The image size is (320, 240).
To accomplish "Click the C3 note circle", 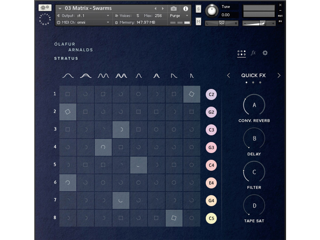I will click(211, 130).
